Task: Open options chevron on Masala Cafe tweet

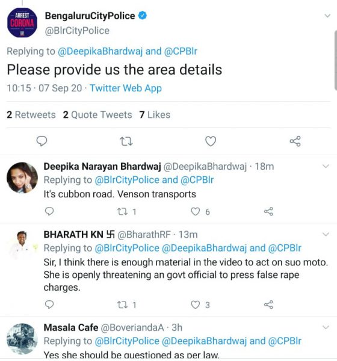Action: click(326, 327)
